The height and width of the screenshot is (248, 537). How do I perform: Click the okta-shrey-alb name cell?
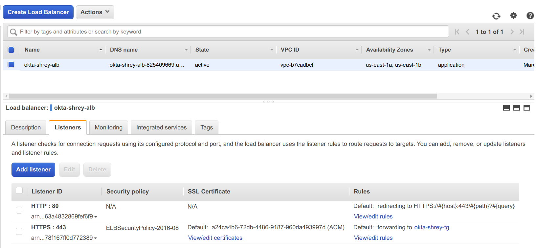click(x=42, y=65)
